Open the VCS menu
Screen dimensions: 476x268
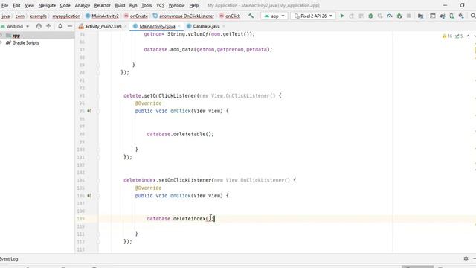(161, 5)
